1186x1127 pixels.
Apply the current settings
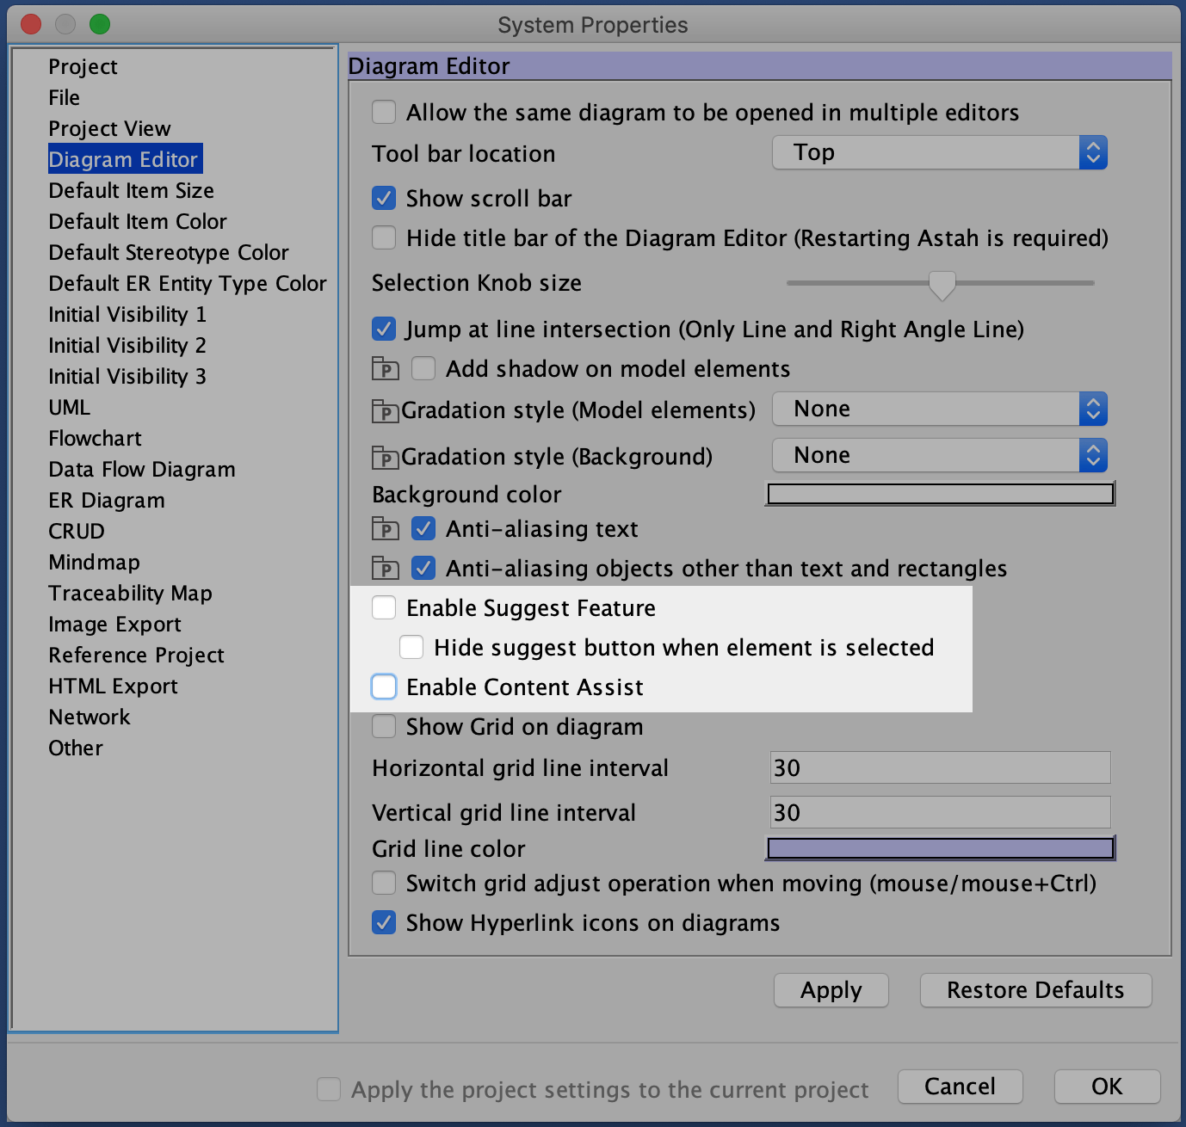point(831,990)
